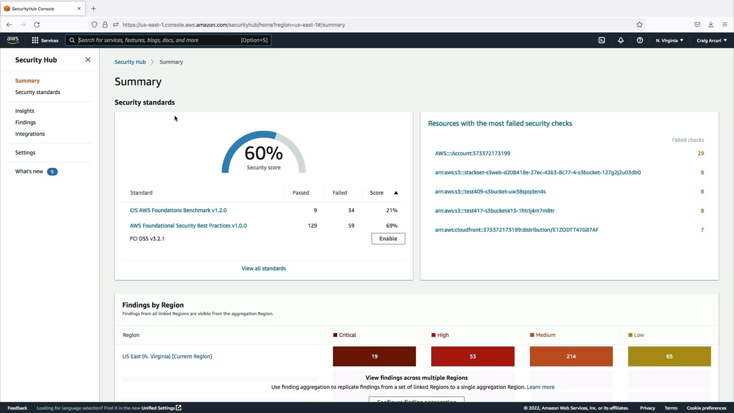
Task: Open the Privacy footer link
Action: pyautogui.click(x=647, y=408)
